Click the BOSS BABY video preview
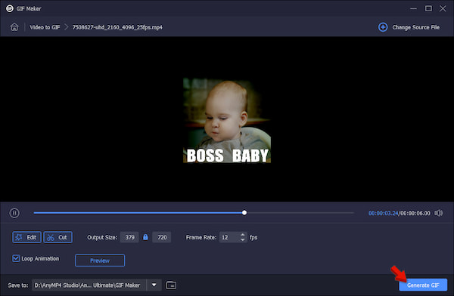The image size is (454, 296). pyautogui.click(x=227, y=120)
